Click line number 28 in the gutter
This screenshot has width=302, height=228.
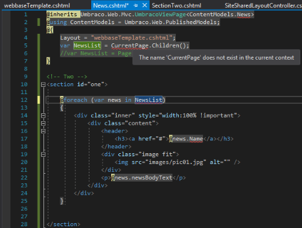point(24,224)
